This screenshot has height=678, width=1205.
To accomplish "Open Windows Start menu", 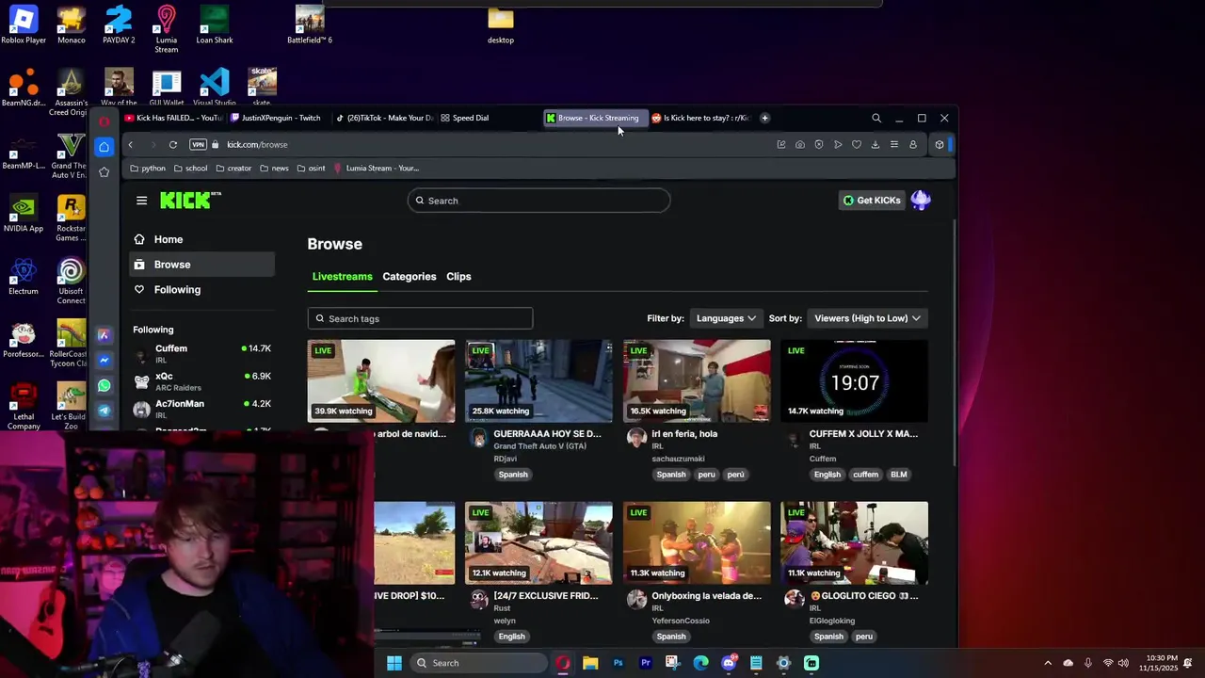I will coord(394,663).
